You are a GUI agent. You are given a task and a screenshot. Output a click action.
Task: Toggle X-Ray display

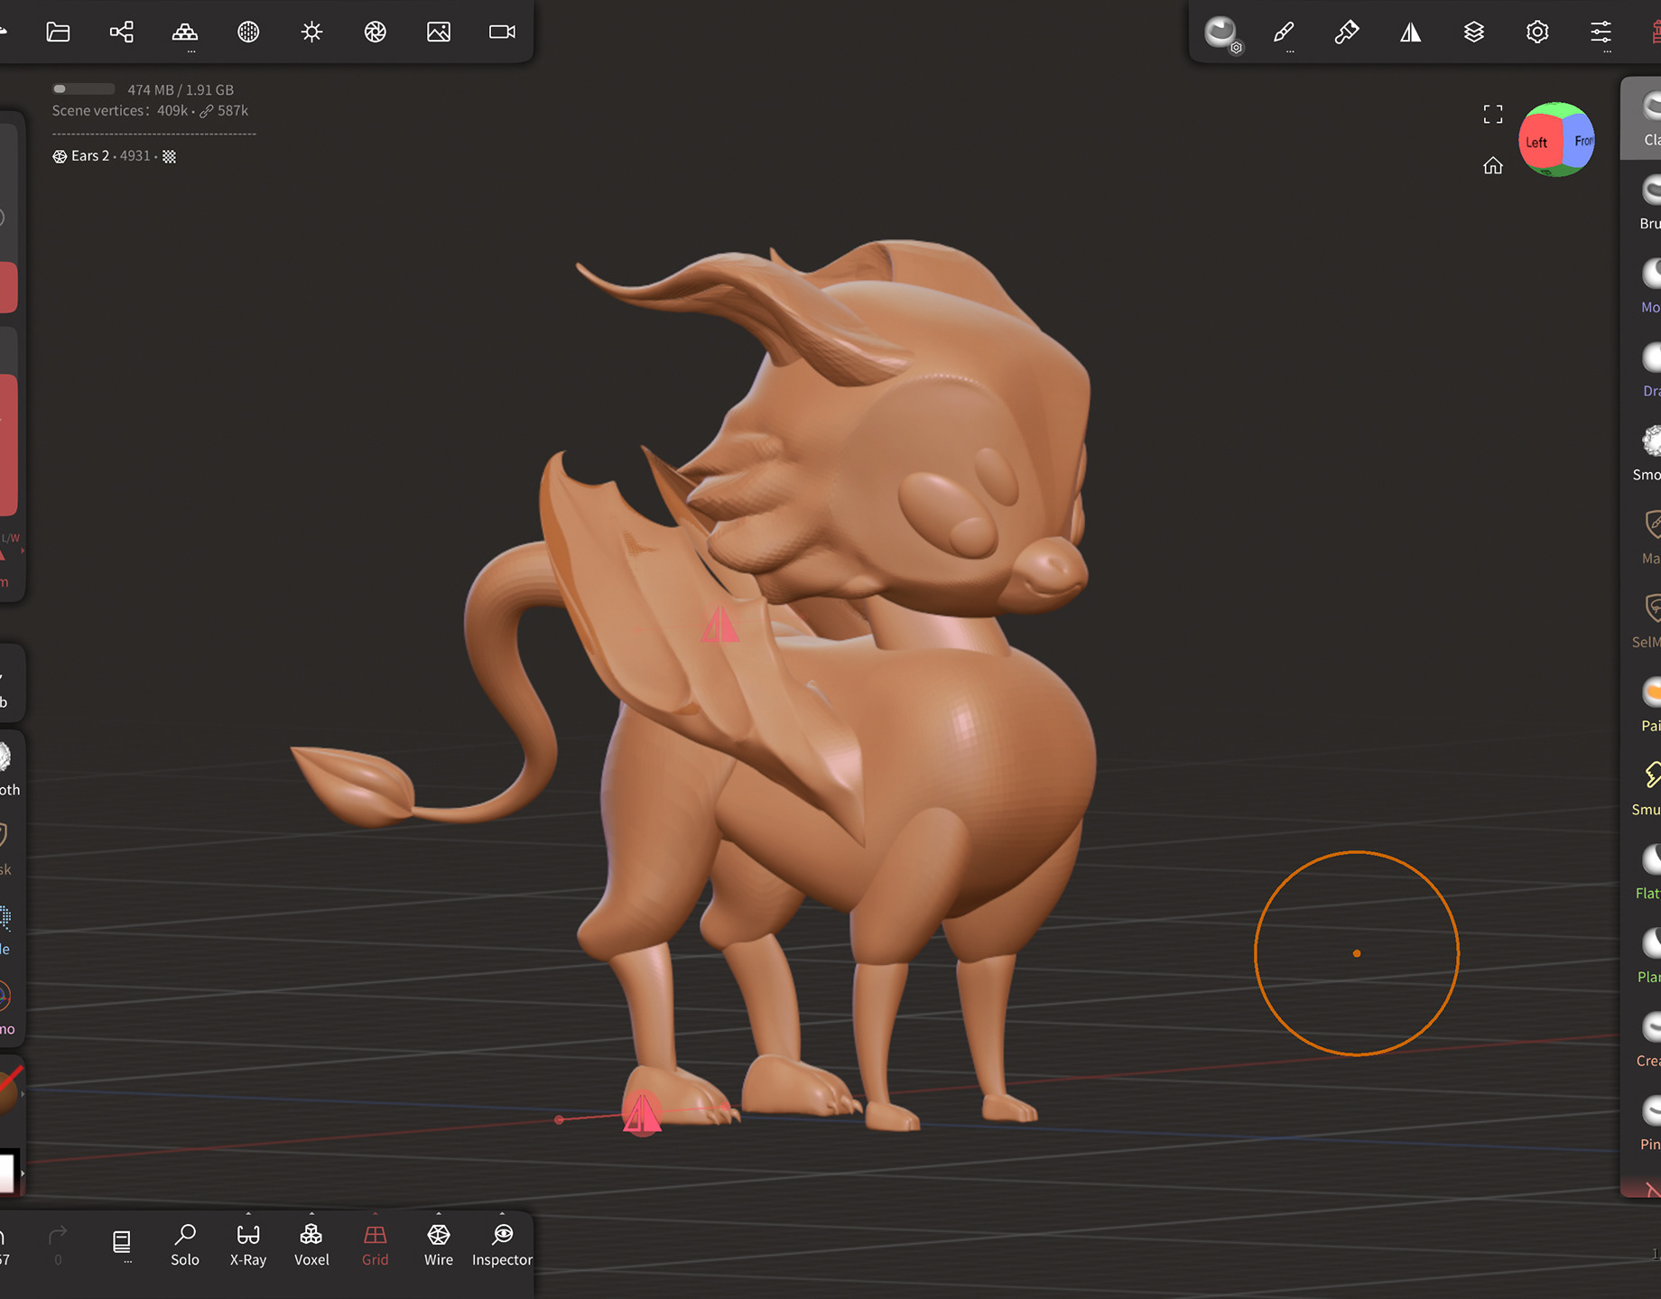(x=248, y=1245)
